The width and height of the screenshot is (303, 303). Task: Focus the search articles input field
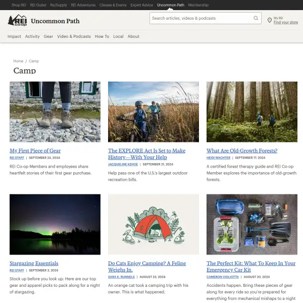pyautogui.click(x=201, y=18)
